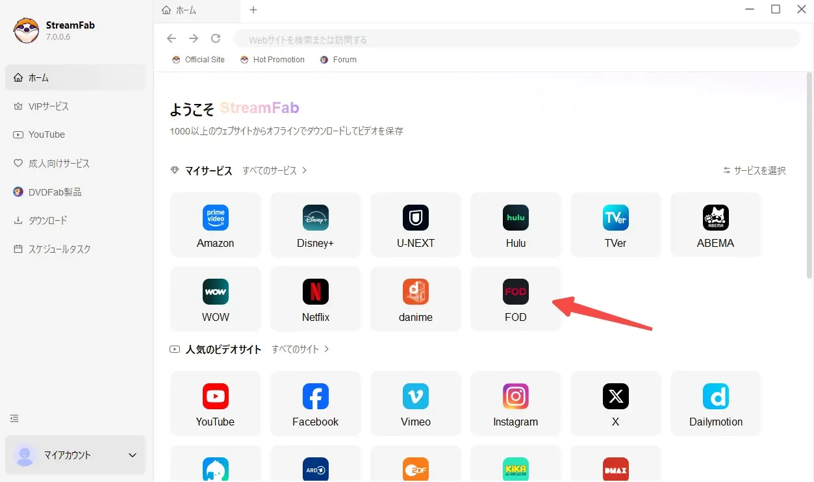Select YouTube in the sidebar

75,134
